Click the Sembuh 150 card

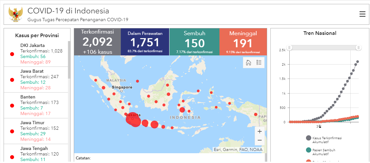point(194,42)
